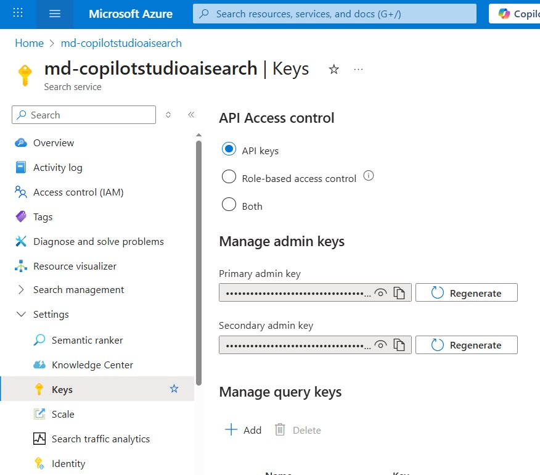
Task: Open the more options ellipsis by title
Action: (359, 69)
